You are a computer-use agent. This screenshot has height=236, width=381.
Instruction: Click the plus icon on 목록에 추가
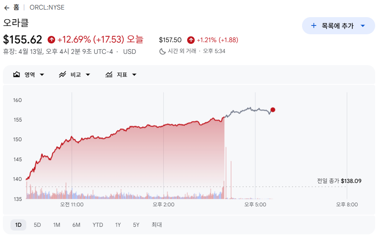[314, 26]
